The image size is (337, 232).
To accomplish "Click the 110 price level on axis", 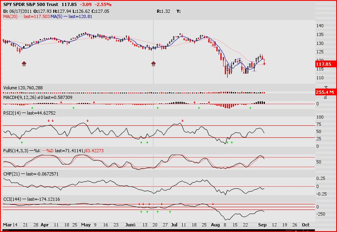I will (x=320, y=78).
